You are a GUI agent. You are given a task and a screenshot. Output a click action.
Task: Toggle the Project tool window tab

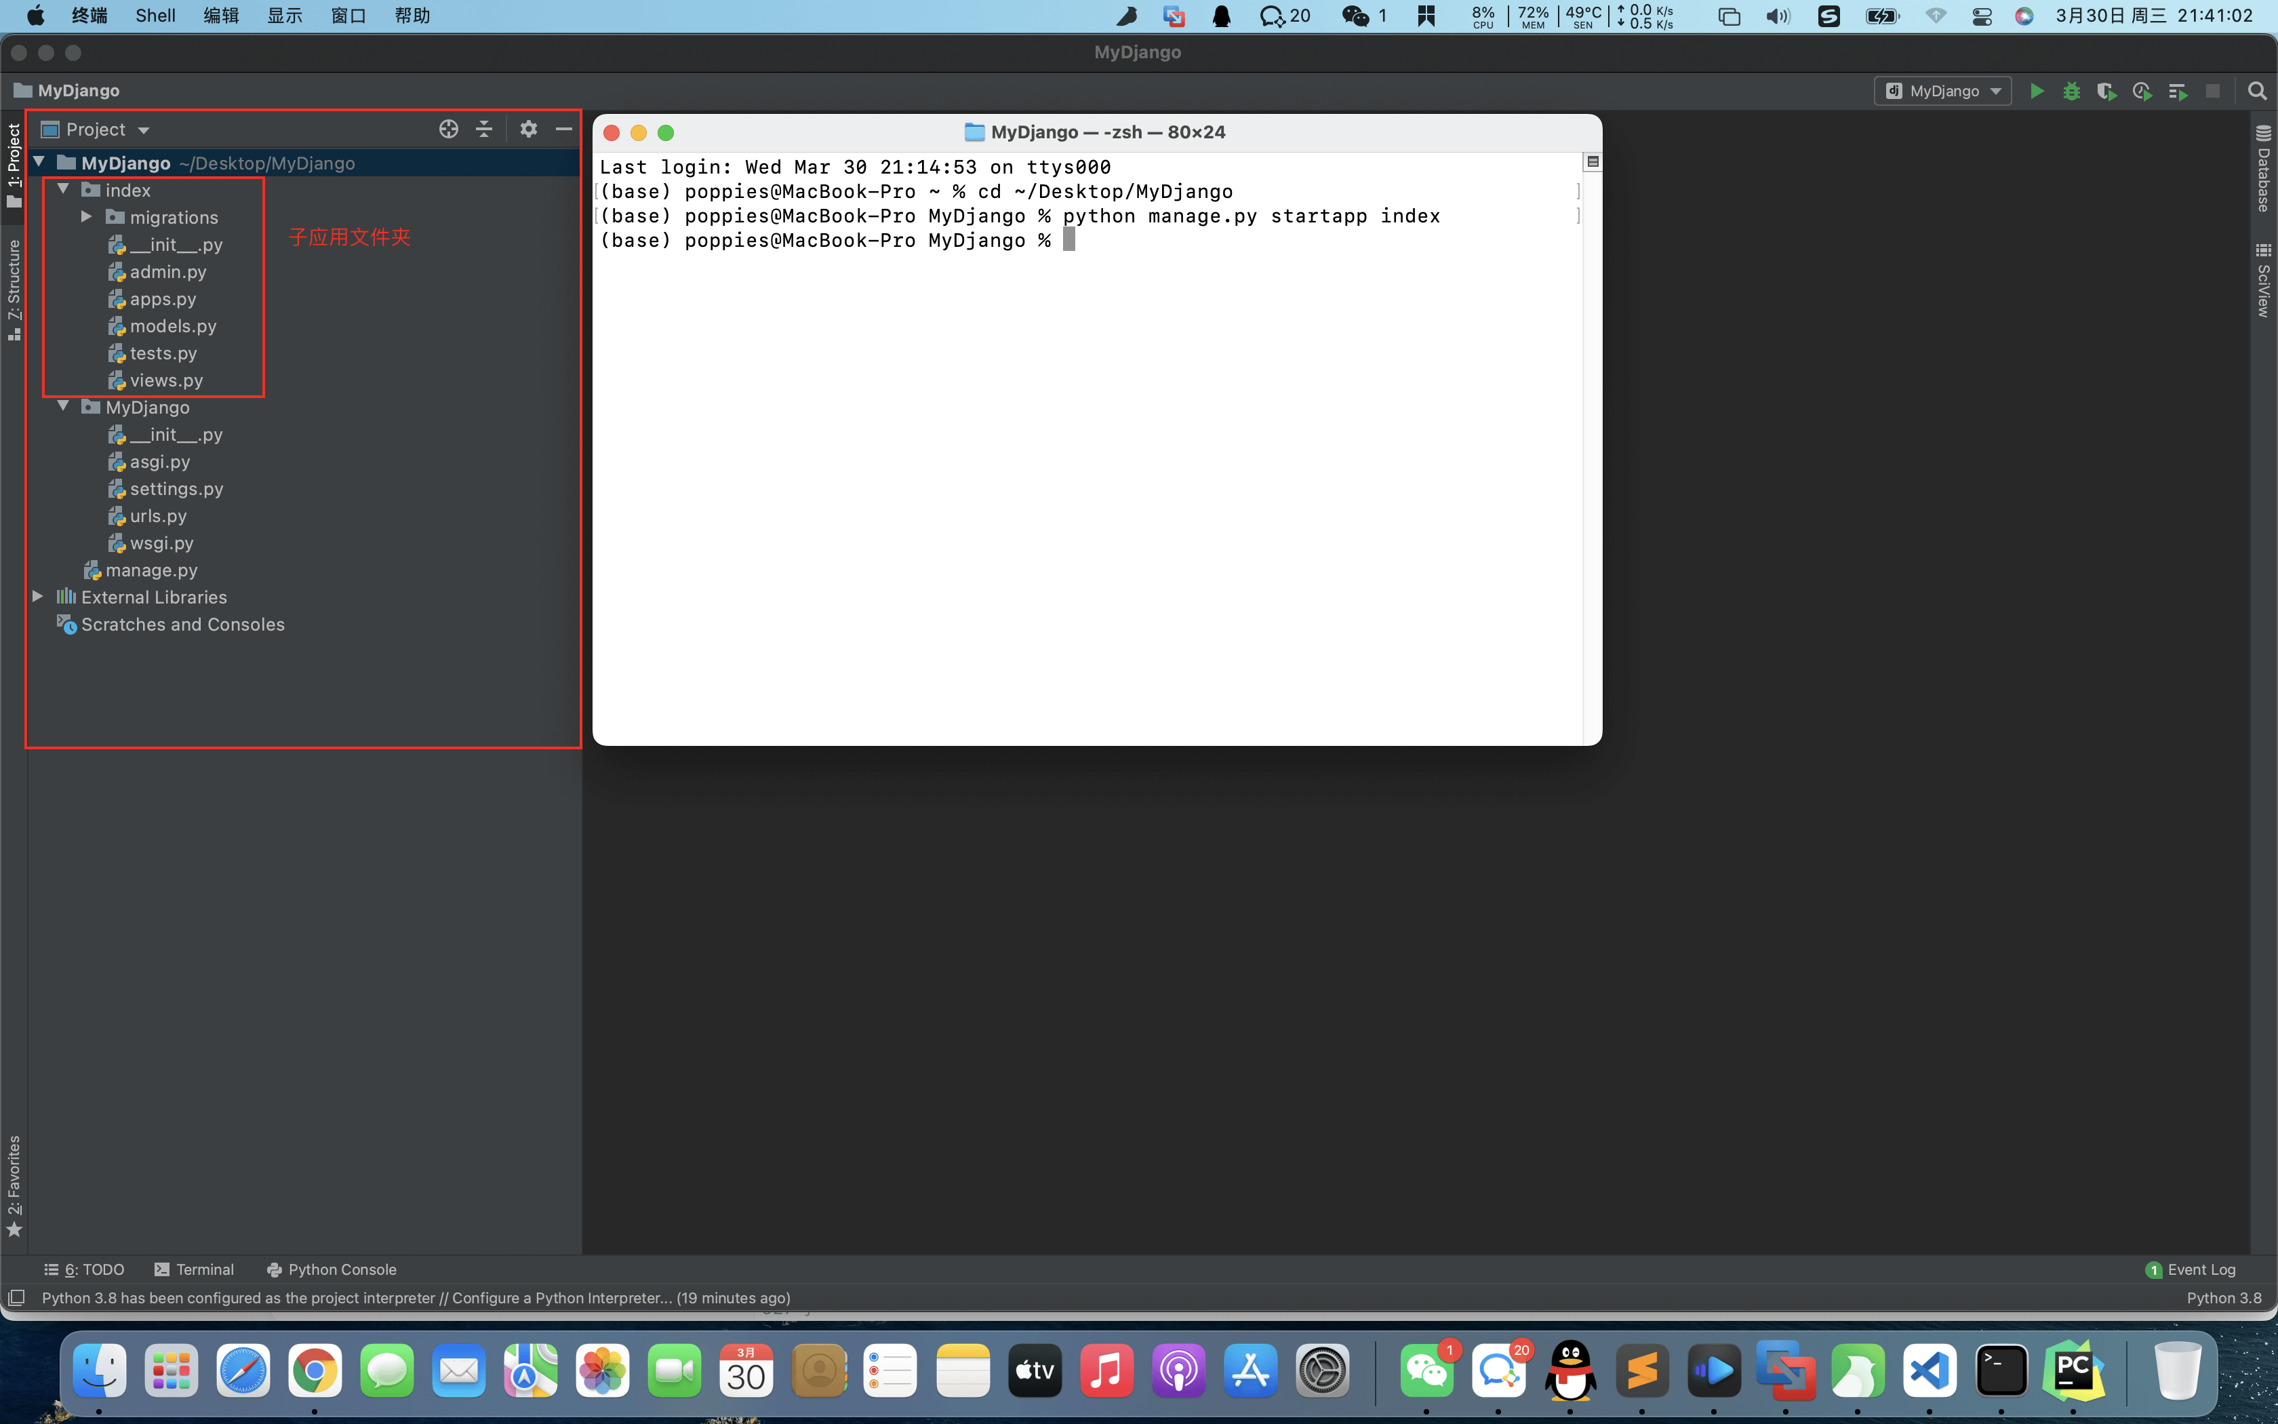pos(13,165)
